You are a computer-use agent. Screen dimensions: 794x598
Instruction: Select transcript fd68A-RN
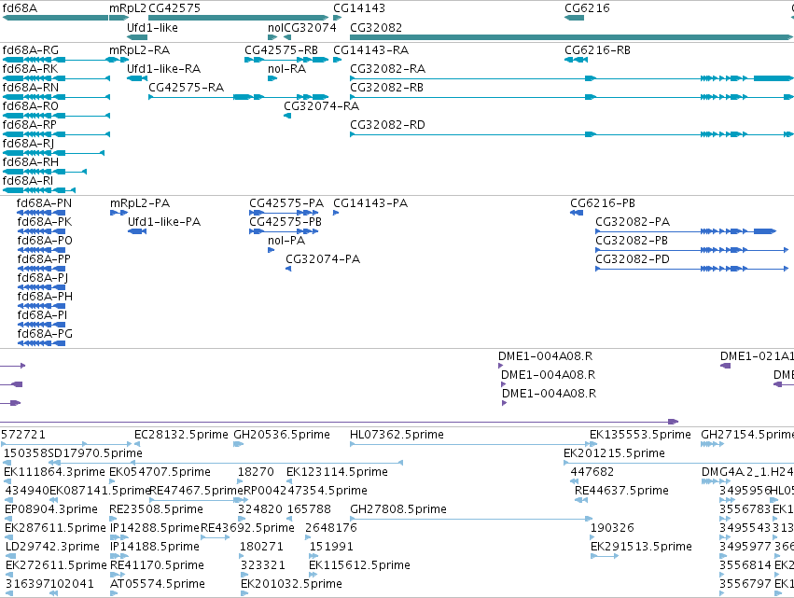31,88
